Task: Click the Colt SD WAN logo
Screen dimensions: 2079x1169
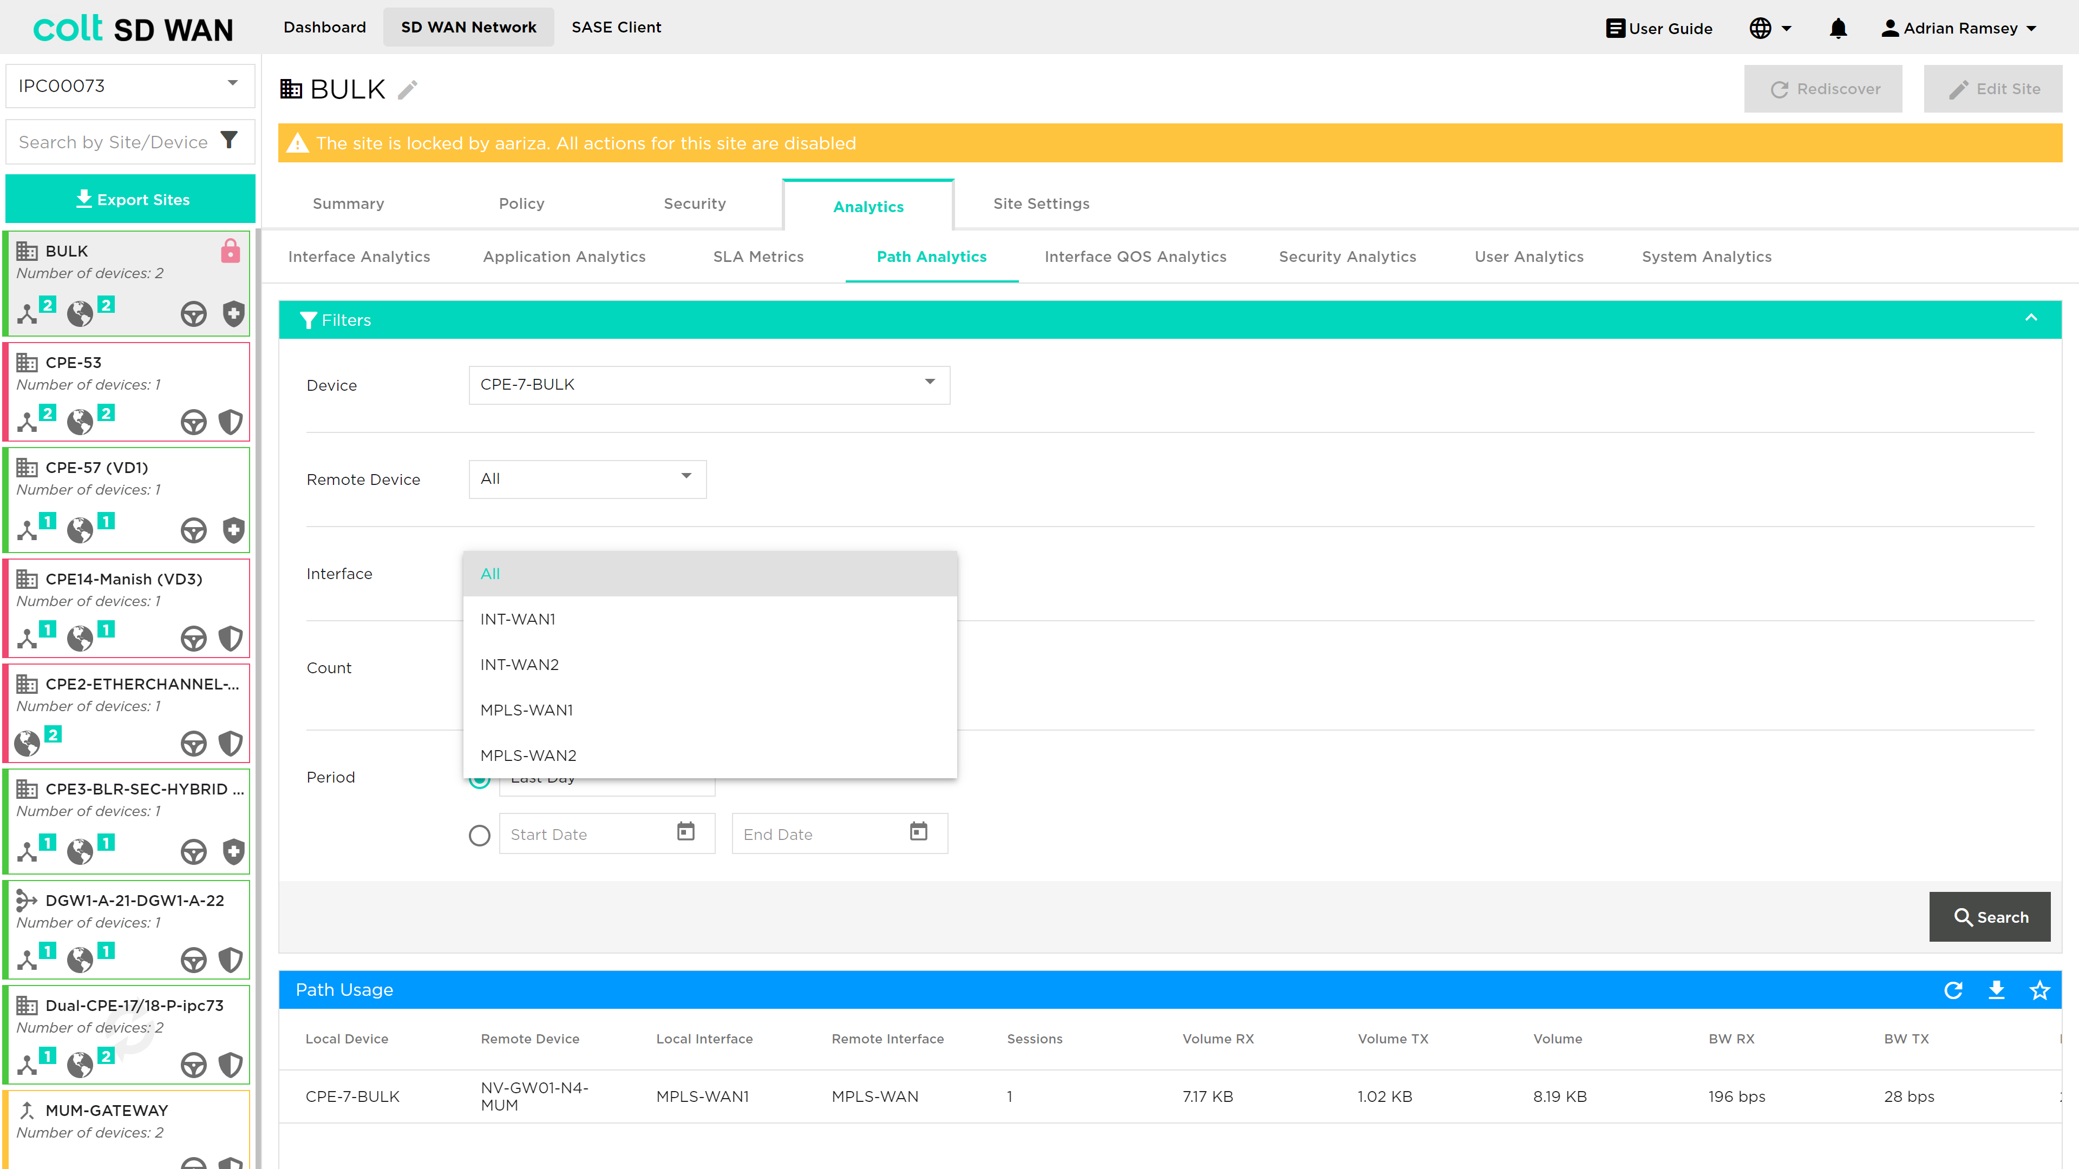Action: click(x=133, y=28)
